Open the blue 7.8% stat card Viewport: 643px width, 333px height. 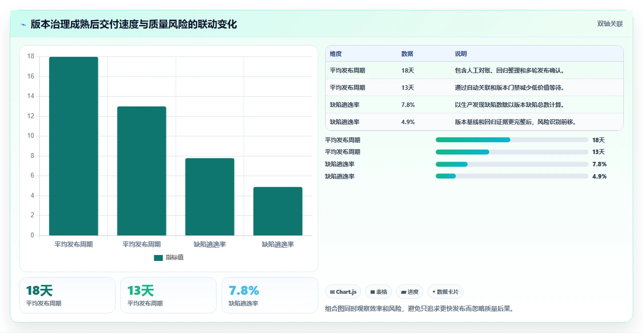pos(270,295)
